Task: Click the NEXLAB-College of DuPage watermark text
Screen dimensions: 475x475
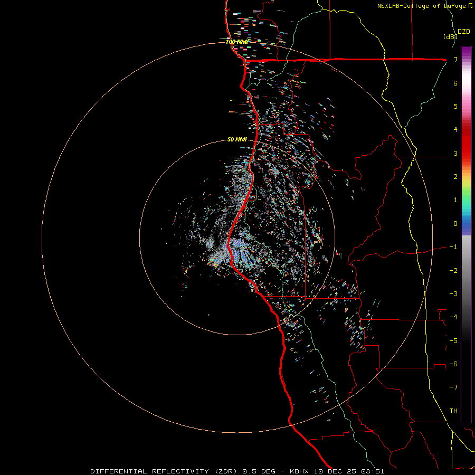Action: click(424, 6)
